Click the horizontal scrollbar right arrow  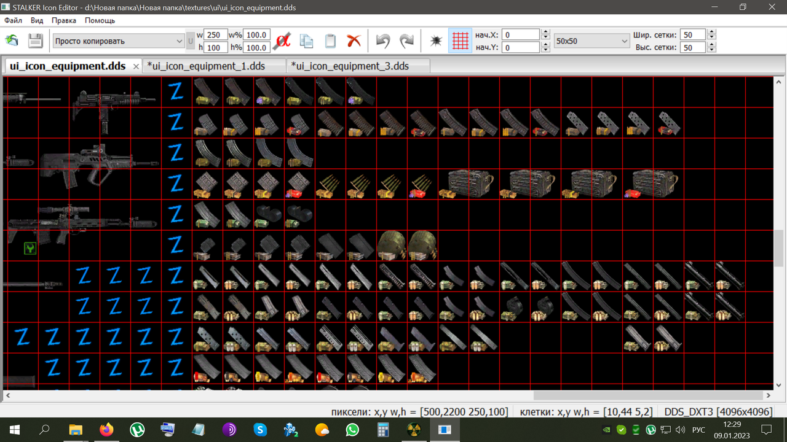(x=769, y=395)
